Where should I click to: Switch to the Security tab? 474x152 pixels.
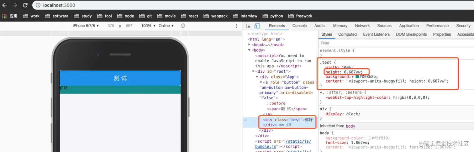click(x=463, y=26)
